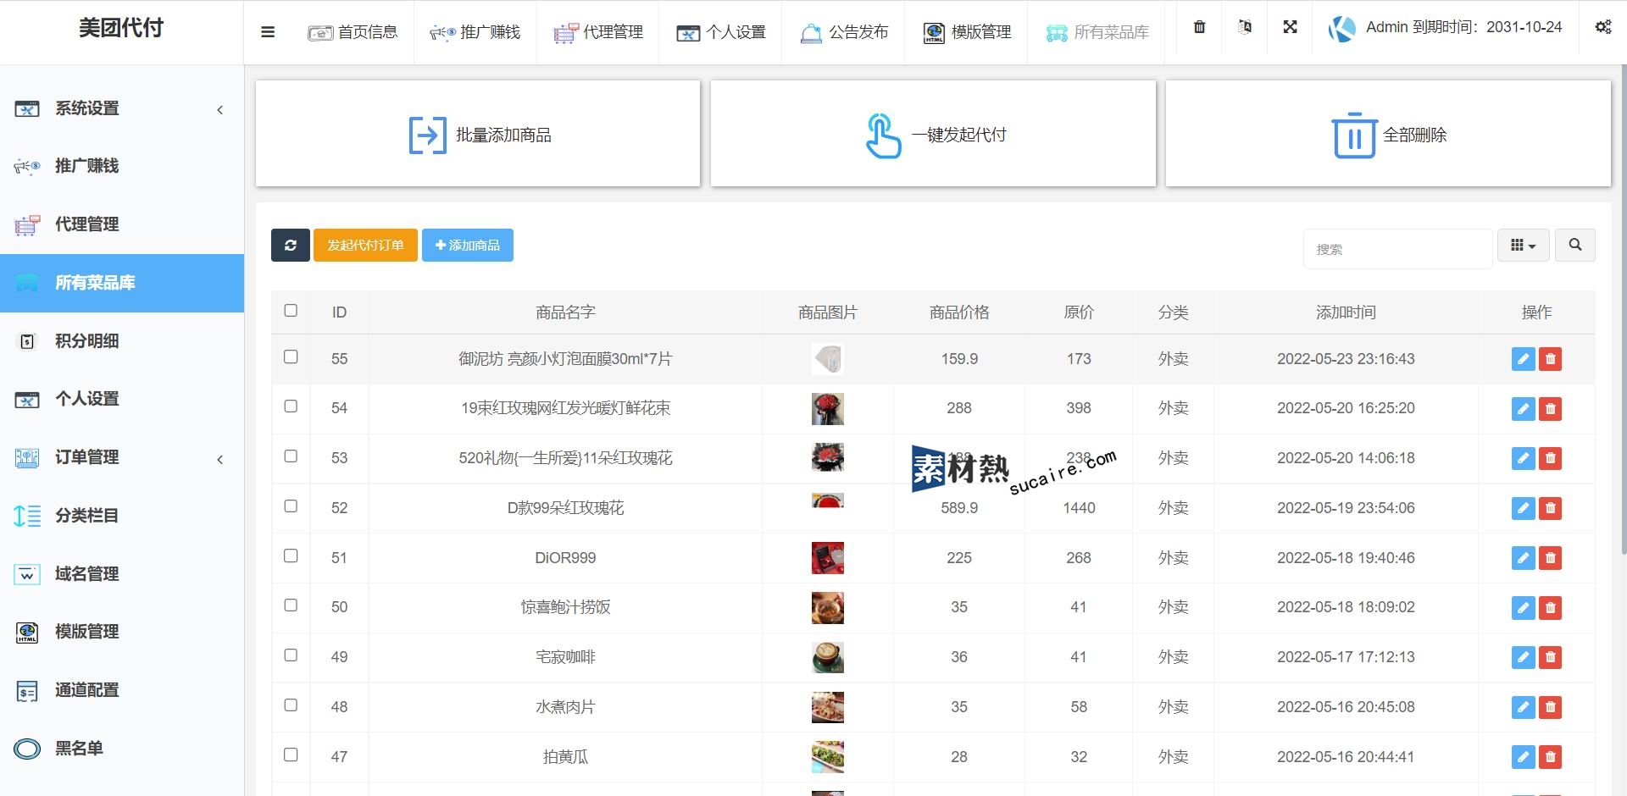Screen dimensions: 1627x796
Task: Delete product 54 red trash icon
Action: tap(1551, 409)
